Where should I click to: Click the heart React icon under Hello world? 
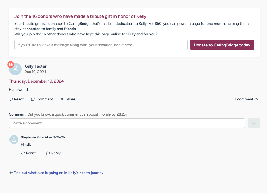(11, 99)
